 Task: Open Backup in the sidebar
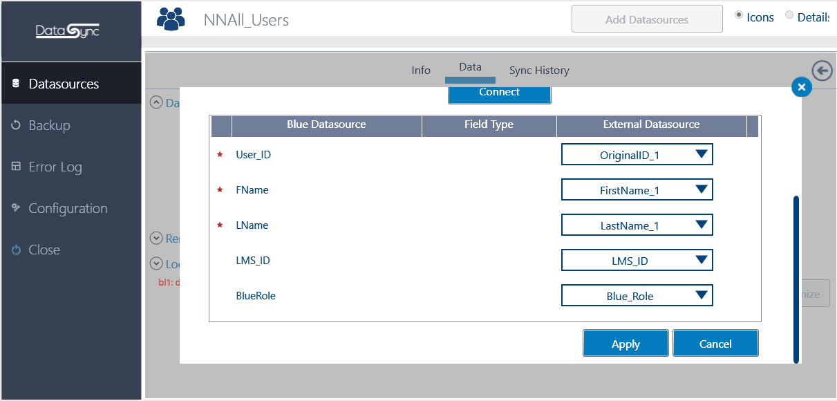(x=71, y=125)
